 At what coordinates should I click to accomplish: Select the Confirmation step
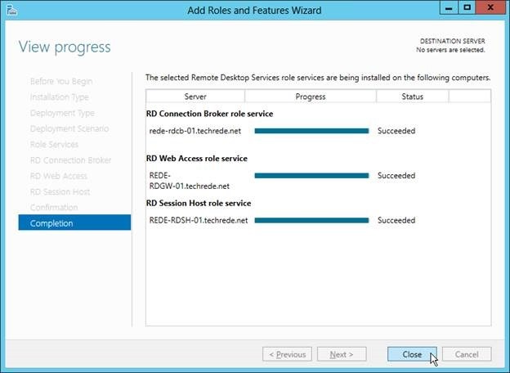[54, 207]
